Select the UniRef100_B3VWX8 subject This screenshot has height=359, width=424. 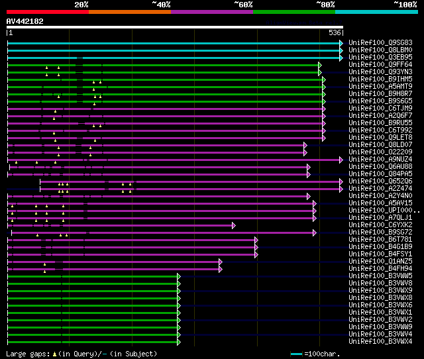[380, 298]
